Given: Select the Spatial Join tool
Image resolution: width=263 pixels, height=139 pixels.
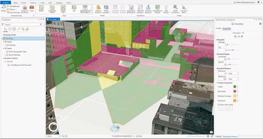Looking at the screenshot, I should [63, 9].
